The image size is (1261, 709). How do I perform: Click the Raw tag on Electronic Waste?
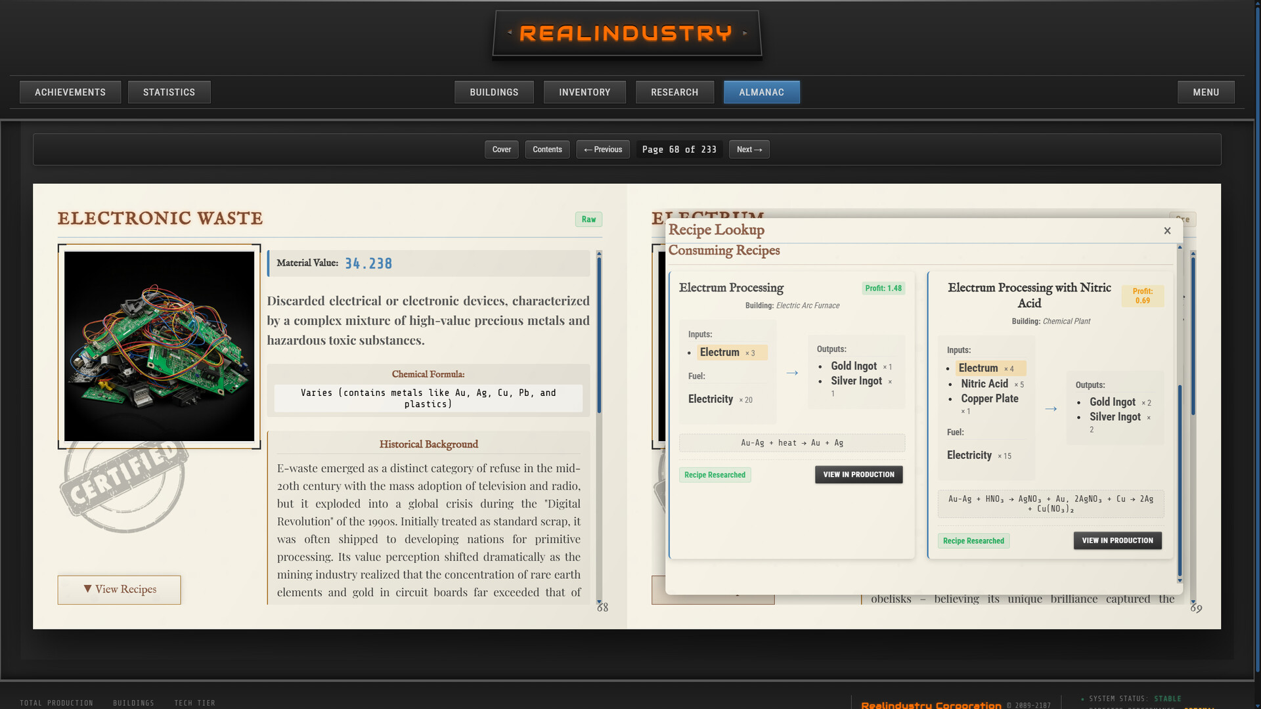[588, 219]
